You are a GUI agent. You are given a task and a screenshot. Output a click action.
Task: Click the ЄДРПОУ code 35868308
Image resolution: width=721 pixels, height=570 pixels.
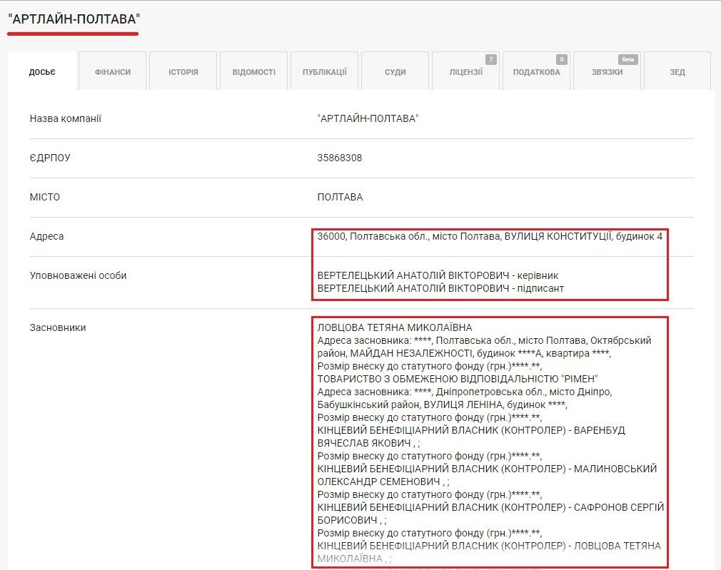click(340, 158)
